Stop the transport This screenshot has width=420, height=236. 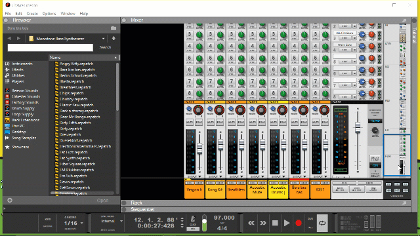coord(275,223)
